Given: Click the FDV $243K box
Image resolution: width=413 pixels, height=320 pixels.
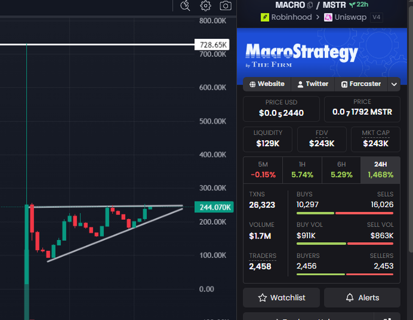Looking at the screenshot, I should pyautogui.click(x=322, y=139).
